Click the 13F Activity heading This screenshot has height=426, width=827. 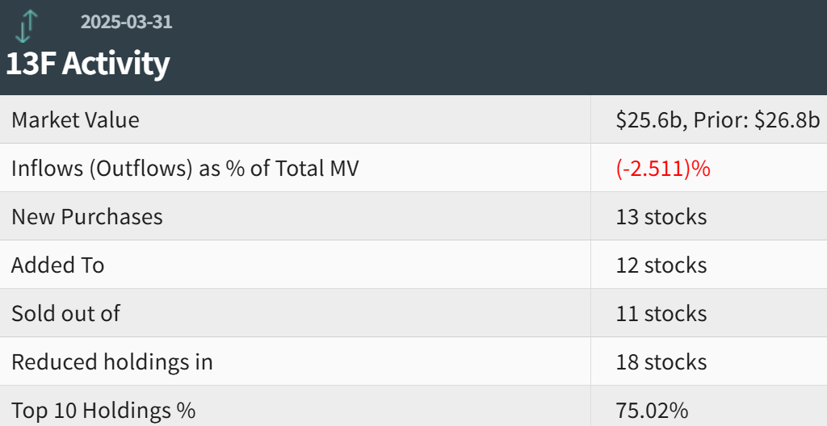coord(87,64)
